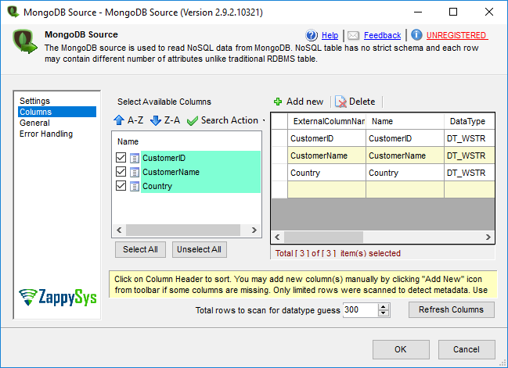Screen dimensions: 508x368
Task: Close the MongoDB Source dialog
Action: [x=489, y=12]
